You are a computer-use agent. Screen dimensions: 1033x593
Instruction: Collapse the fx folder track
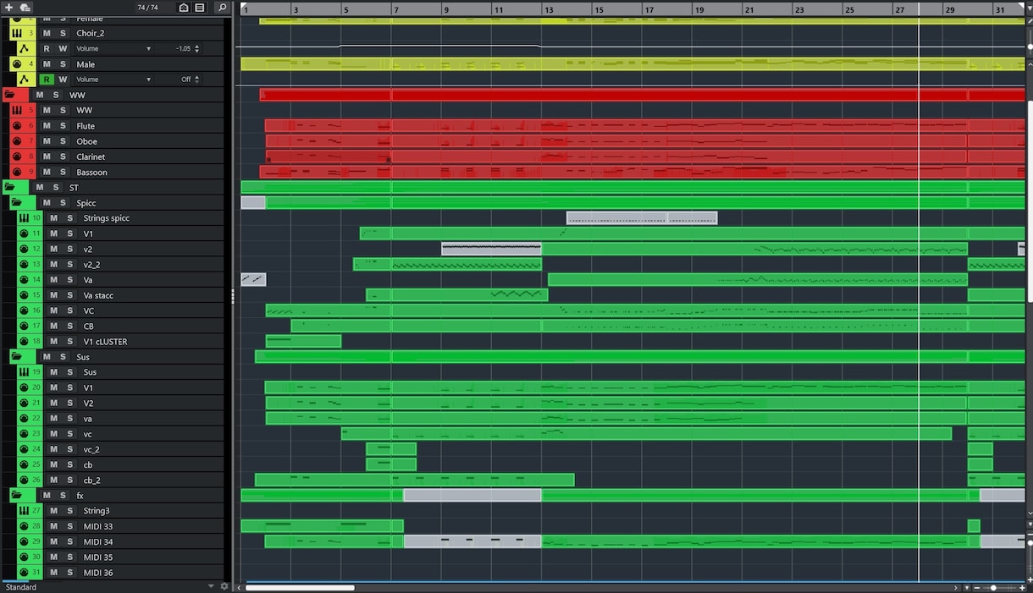(16, 495)
